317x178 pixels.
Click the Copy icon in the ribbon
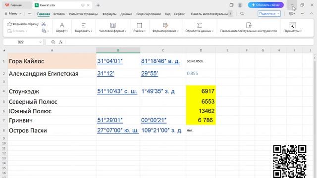coord(44,31)
